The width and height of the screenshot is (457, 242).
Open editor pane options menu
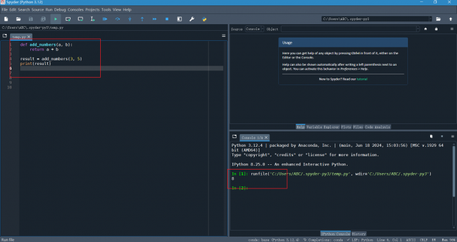click(224, 36)
